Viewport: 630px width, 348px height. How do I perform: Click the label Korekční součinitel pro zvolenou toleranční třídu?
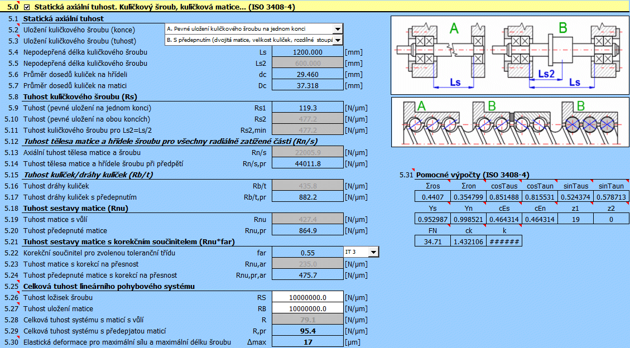point(99,253)
